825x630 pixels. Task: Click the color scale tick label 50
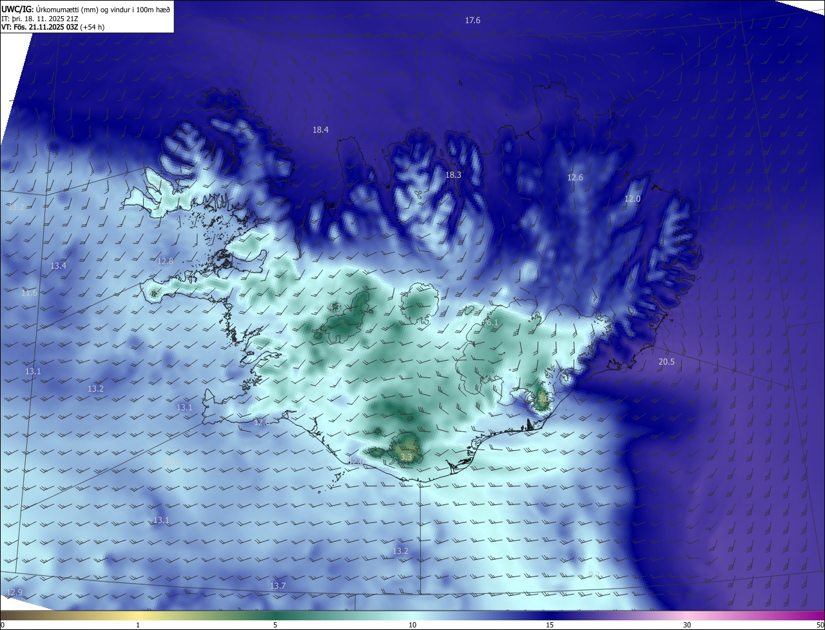coord(820,625)
